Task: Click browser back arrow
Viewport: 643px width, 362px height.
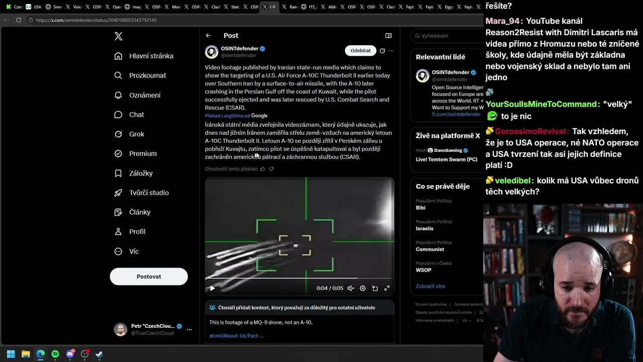Action: point(6,20)
